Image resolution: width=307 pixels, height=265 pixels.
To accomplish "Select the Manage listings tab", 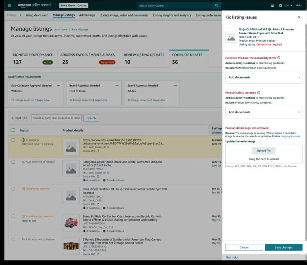I will pos(64,15).
